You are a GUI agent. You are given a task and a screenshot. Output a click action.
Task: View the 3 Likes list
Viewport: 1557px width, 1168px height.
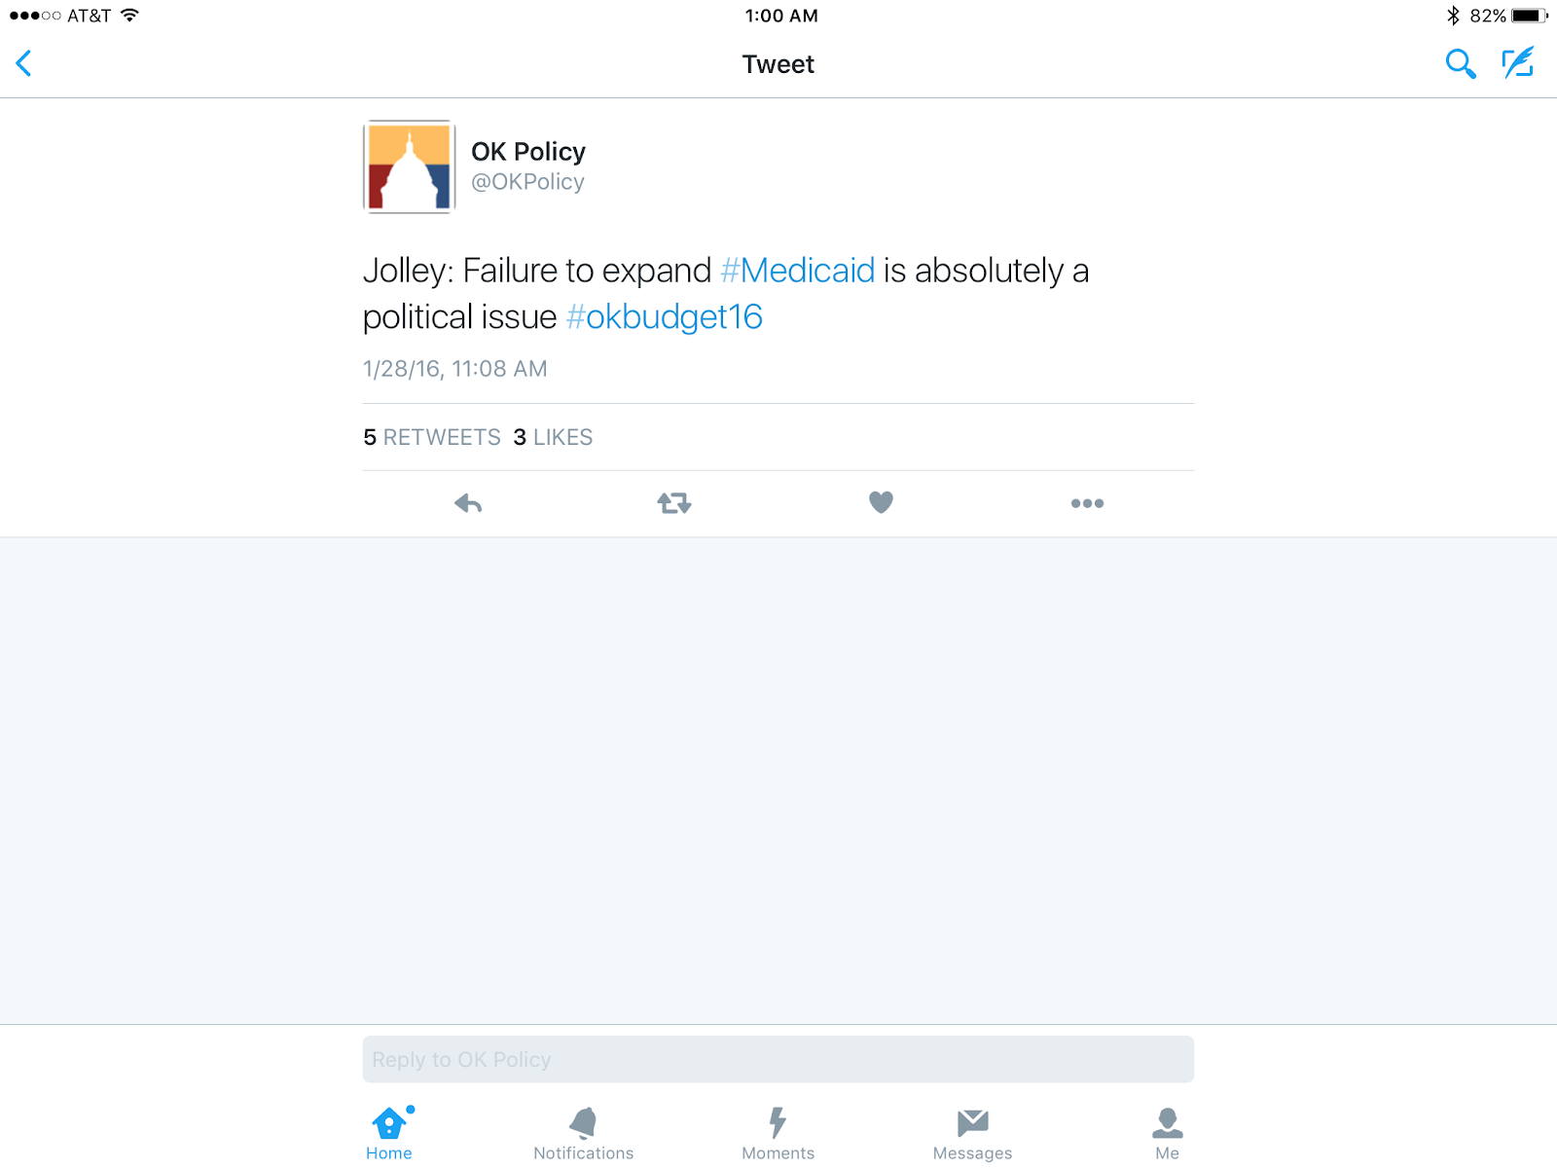[553, 437]
